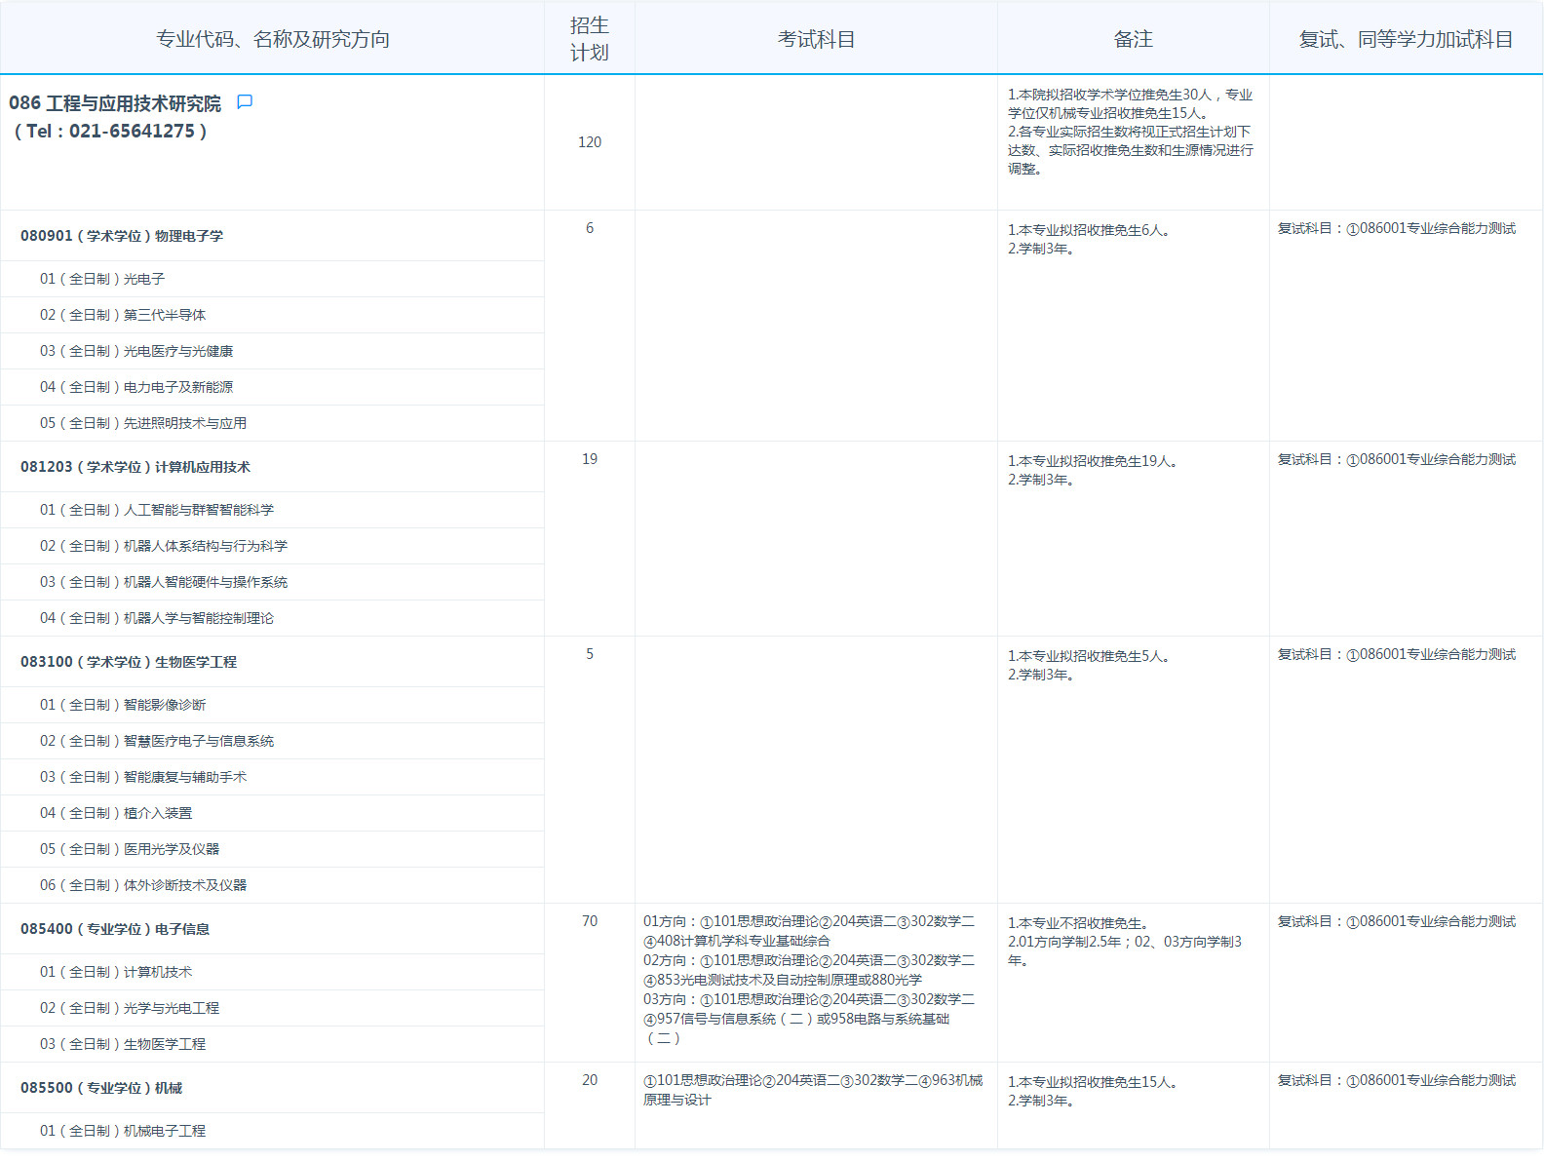This screenshot has height=1162, width=1544.
Task: Click the note icon beside 086 工程与应用技术研究院
Action: (245, 102)
